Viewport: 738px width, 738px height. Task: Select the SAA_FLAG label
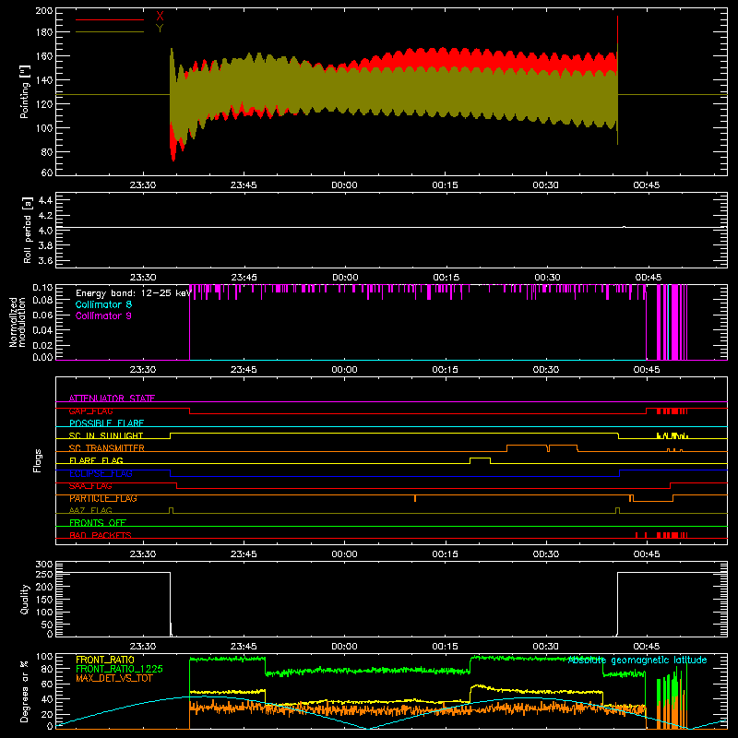[x=90, y=486]
